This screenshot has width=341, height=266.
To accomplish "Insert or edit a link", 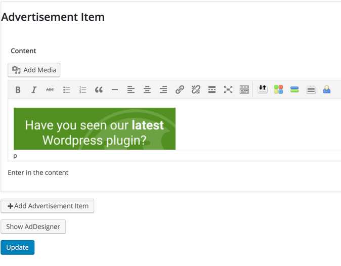I will pyautogui.click(x=180, y=90).
